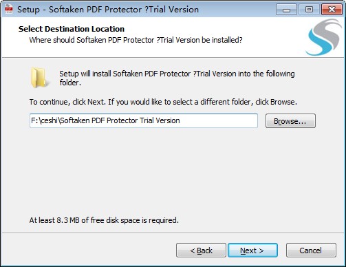346x267 pixels.
Task: Click the Setup window title text
Action: click(108, 10)
